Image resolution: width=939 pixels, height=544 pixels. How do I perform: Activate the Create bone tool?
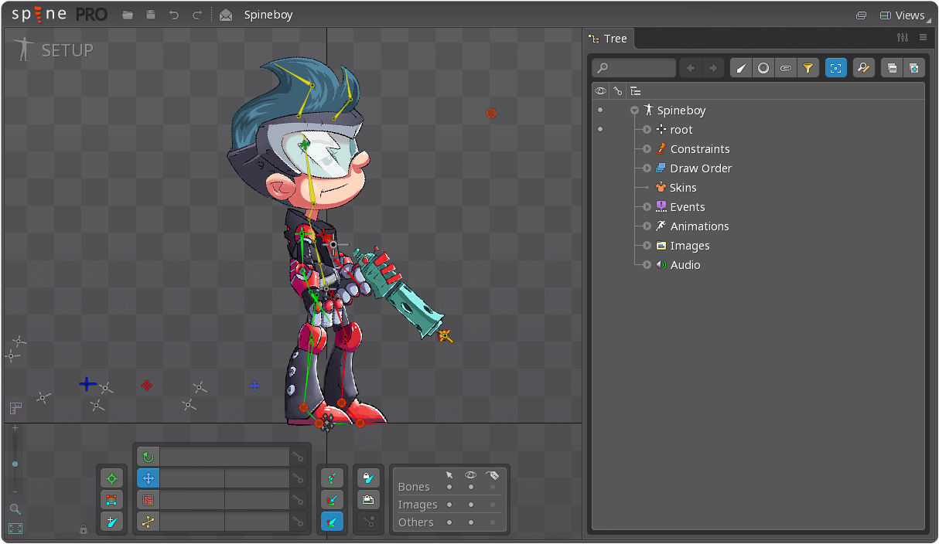(x=111, y=522)
